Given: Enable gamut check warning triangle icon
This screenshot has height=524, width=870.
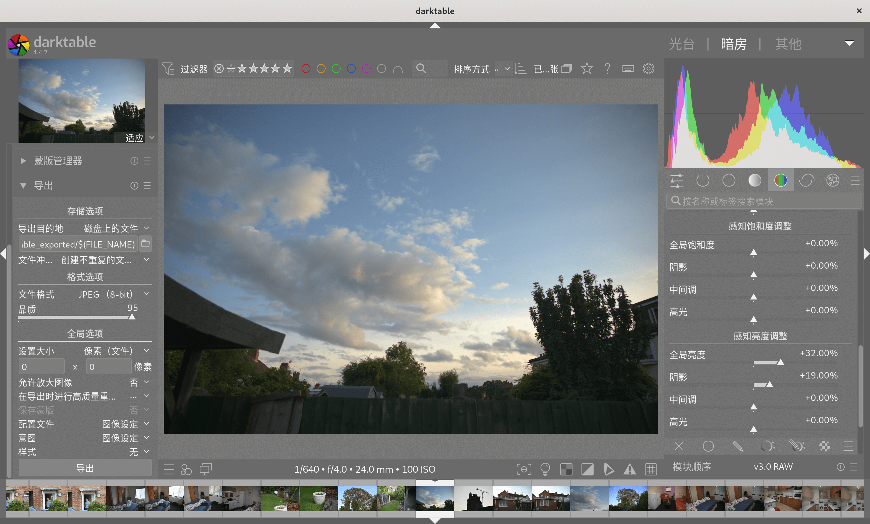Looking at the screenshot, I should coord(630,469).
